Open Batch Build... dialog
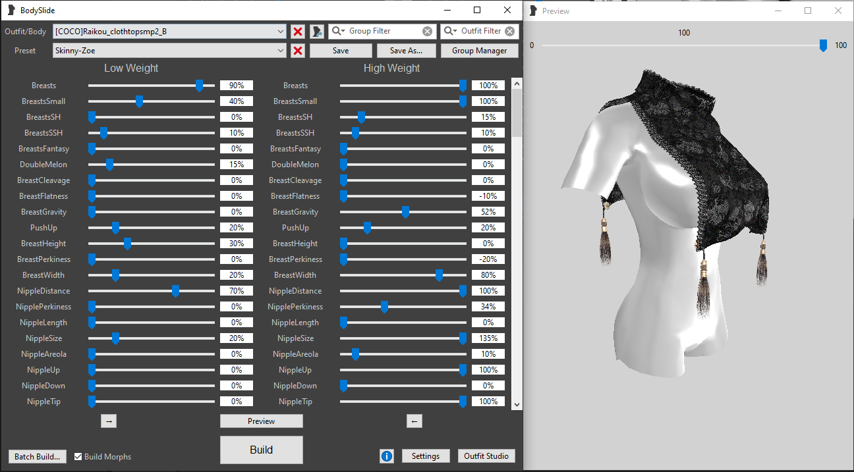This screenshot has width=854, height=472. coord(38,456)
